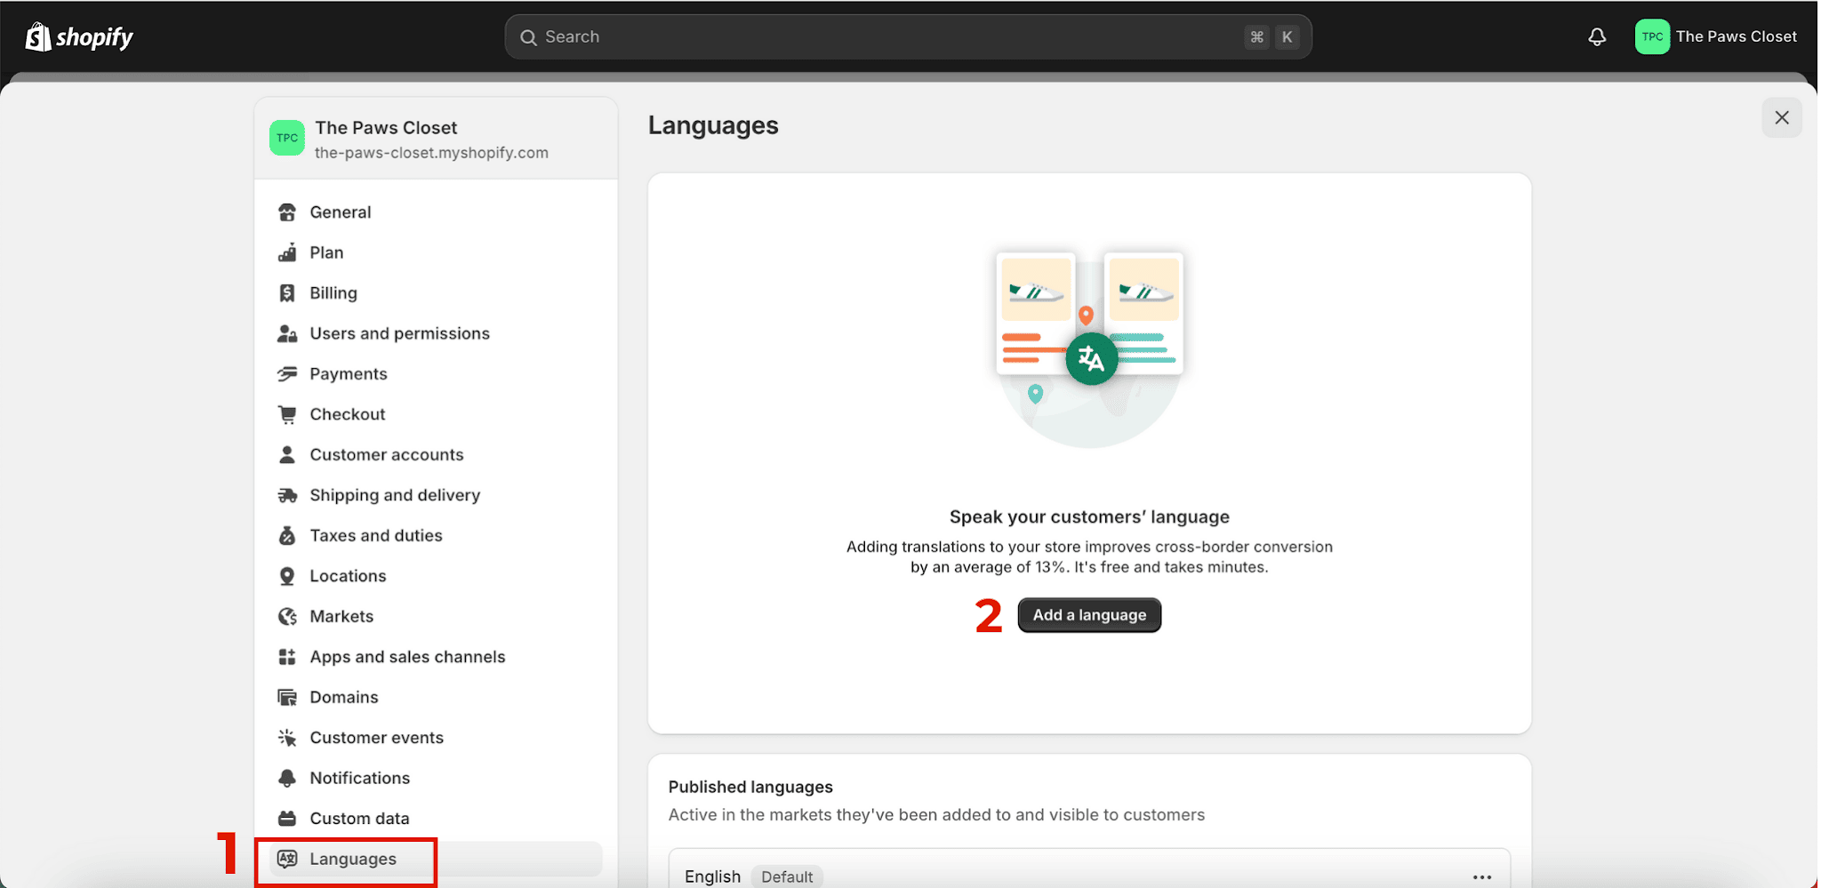Viewport: 1821px width, 888px height.
Task: Click the Markets globe icon
Action: click(x=287, y=617)
